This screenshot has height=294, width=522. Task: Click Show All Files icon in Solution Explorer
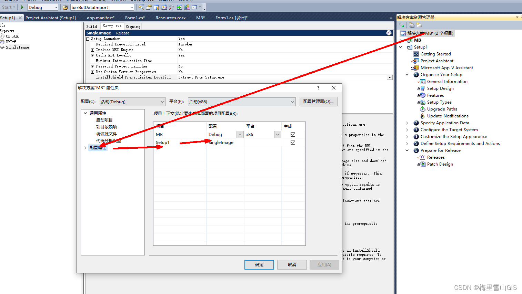411,25
